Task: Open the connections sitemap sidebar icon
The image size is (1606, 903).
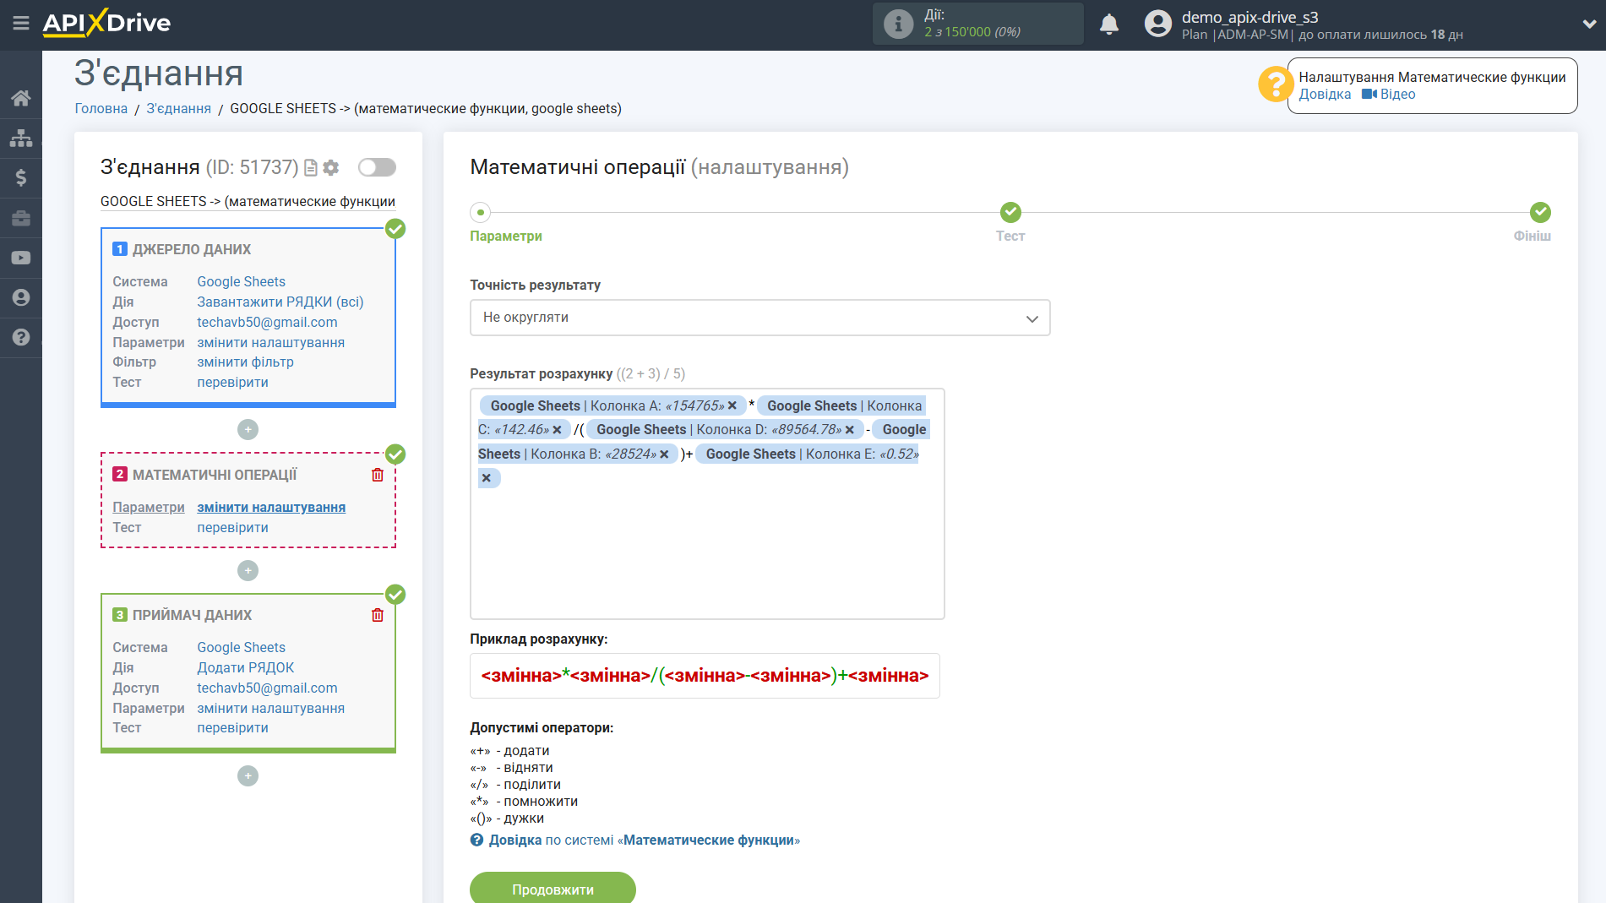Action: [x=21, y=138]
